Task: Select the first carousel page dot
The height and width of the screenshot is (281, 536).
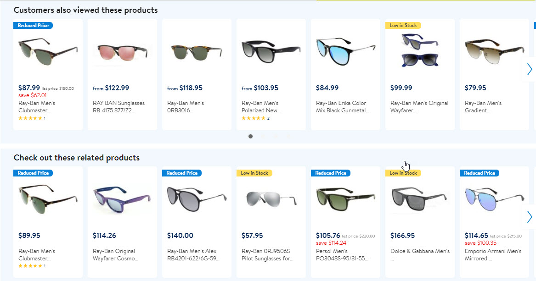Action: tap(250, 136)
